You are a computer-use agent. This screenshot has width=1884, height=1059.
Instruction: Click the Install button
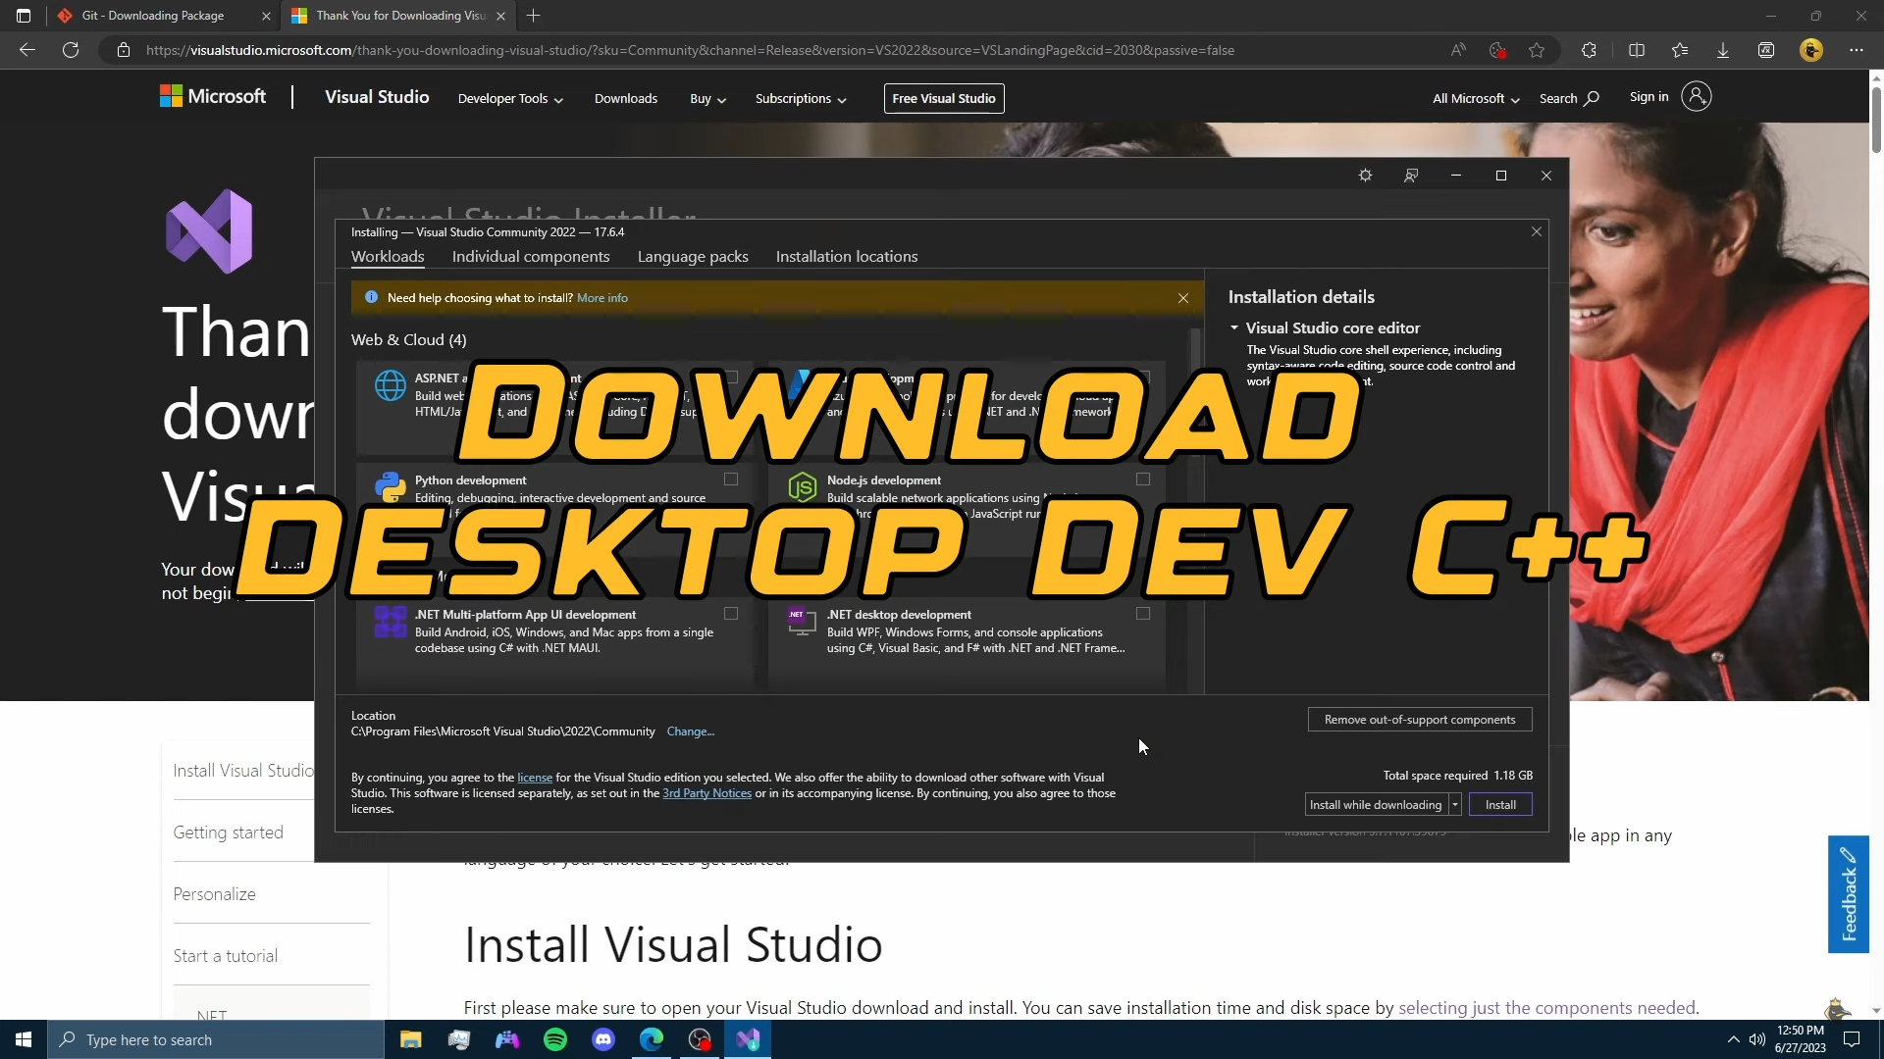click(x=1500, y=805)
